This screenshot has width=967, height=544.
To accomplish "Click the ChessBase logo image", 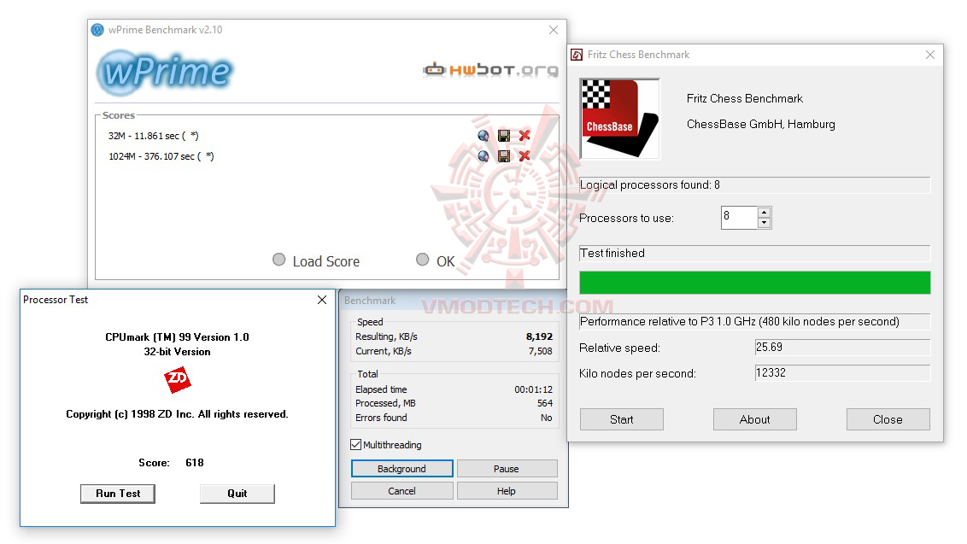I will coord(620,119).
